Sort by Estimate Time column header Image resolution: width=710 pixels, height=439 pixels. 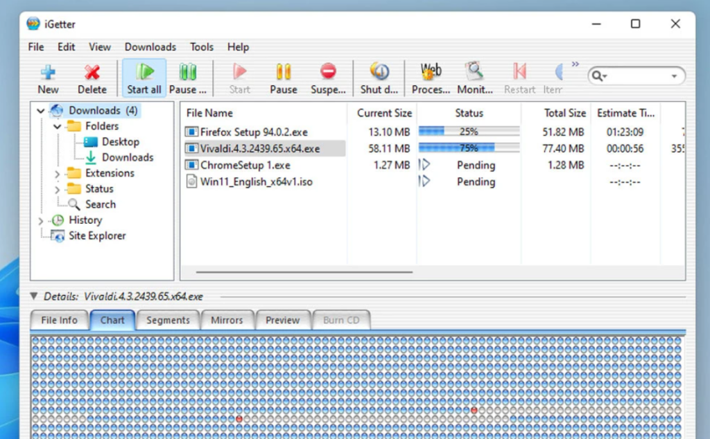point(625,113)
